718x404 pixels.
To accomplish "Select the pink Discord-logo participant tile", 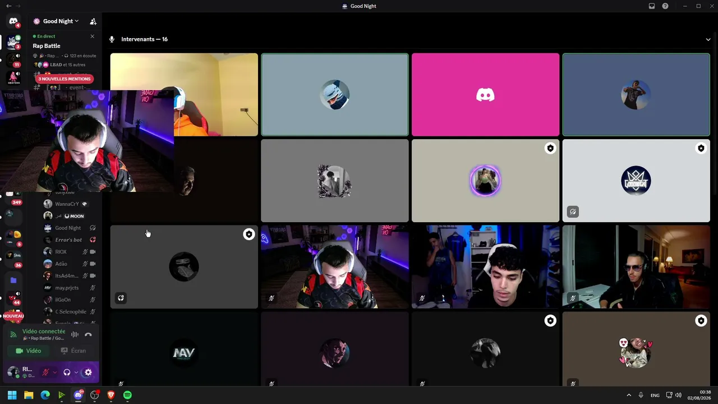I will (485, 95).
